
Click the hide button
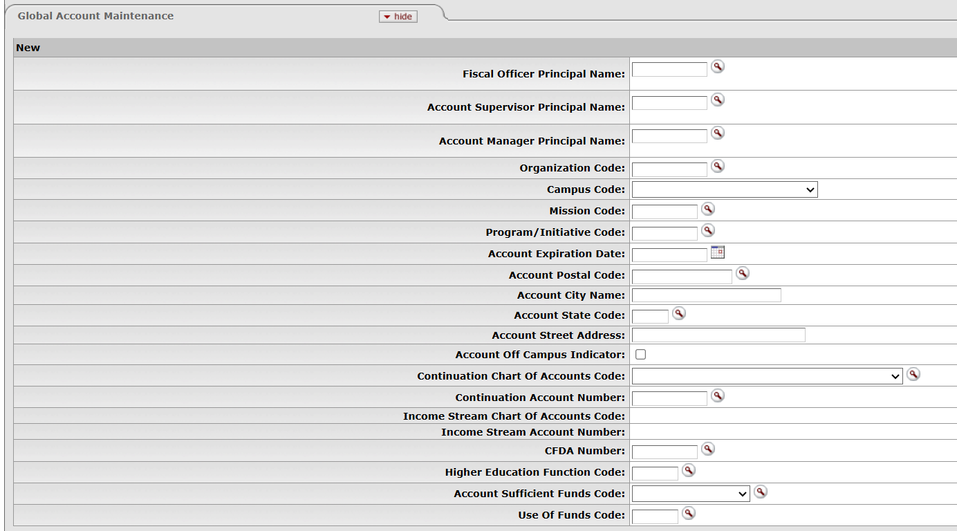(398, 17)
